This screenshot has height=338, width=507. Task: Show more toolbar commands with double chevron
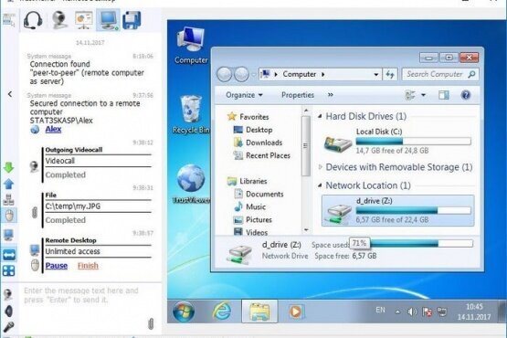(331, 95)
